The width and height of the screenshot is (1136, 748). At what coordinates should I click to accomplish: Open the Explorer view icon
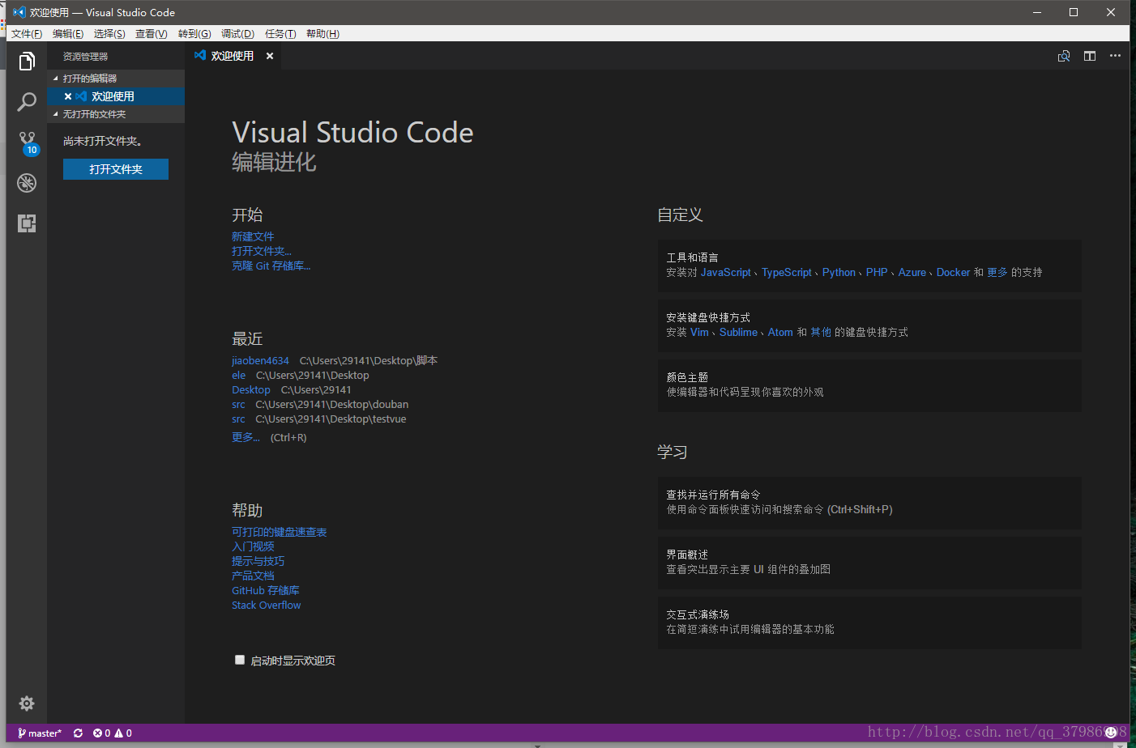(27, 62)
